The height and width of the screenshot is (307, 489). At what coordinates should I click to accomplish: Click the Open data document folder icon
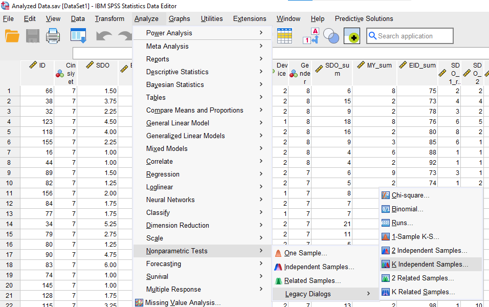coord(12,36)
